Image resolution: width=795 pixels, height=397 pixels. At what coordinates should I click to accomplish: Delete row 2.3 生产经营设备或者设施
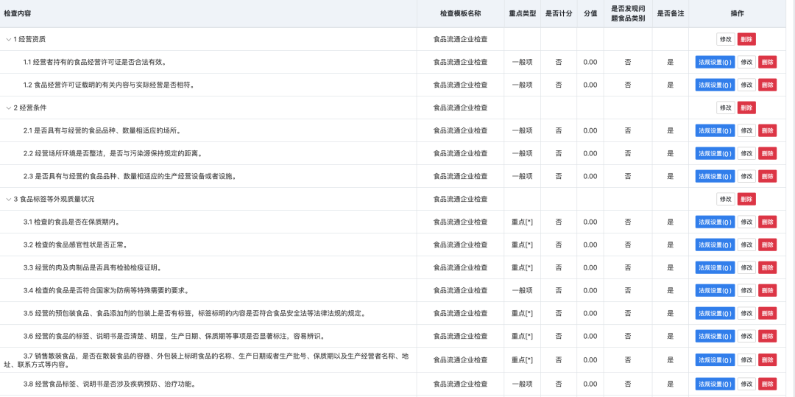click(x=767, y=176)
